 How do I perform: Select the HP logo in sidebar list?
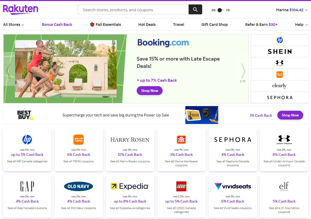click(x=279, y=40)
